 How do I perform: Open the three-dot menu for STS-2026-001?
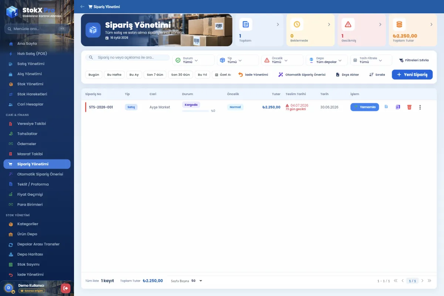point(420,107)
